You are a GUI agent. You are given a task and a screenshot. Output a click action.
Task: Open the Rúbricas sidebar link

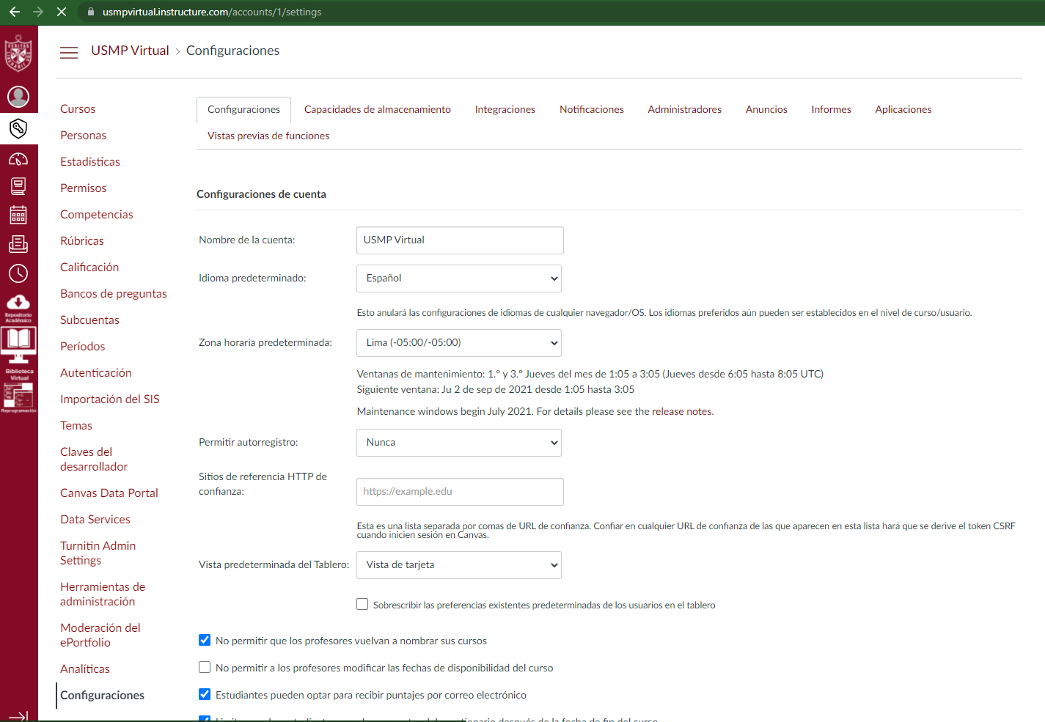[x=82, y=241]
